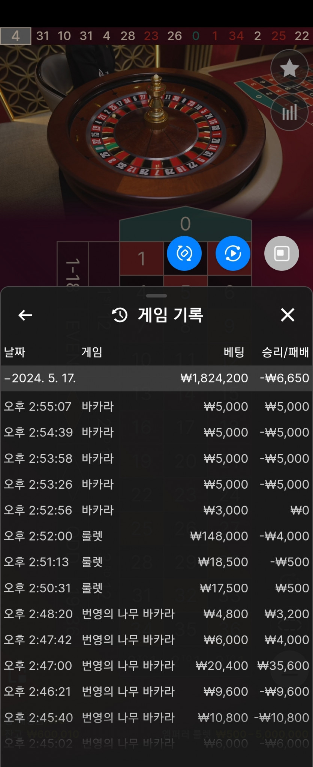
Task: Tap recent result 23 in the history strip
Action: [151, 36]
